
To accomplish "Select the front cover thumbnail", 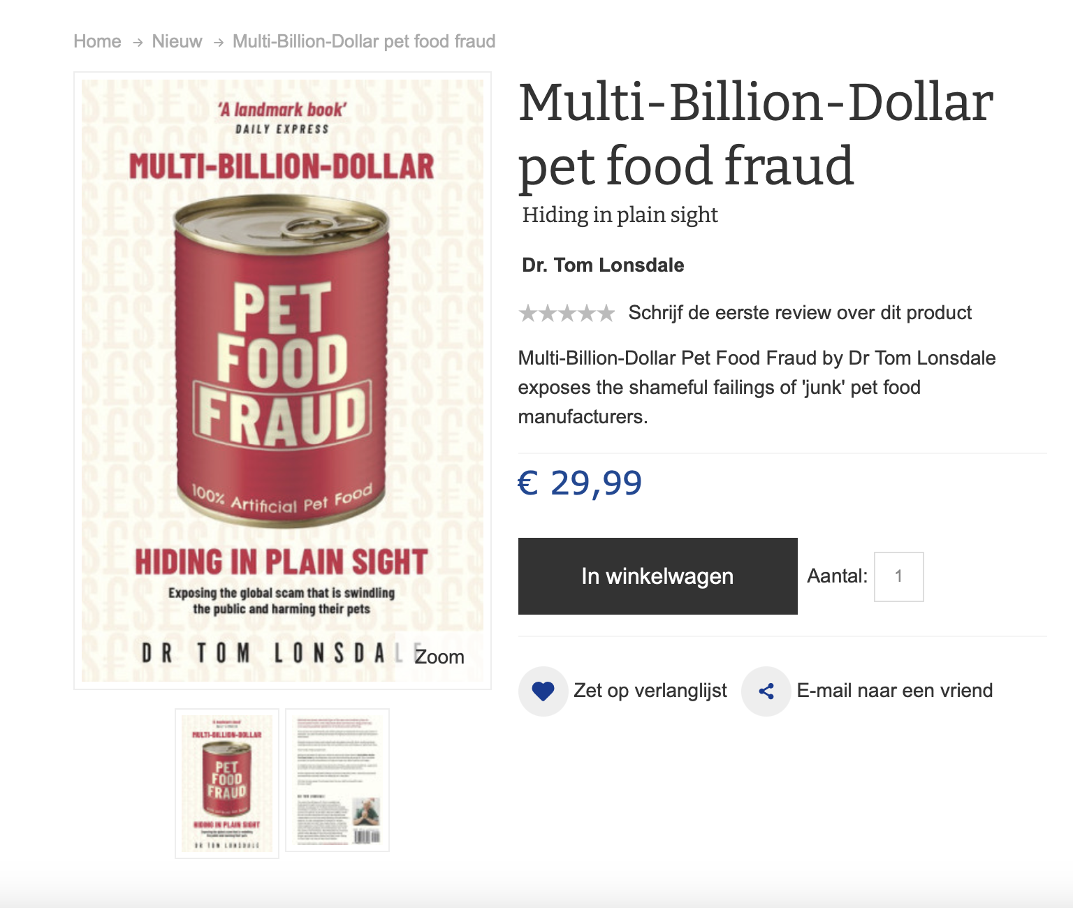I will [x=227, y=784].
